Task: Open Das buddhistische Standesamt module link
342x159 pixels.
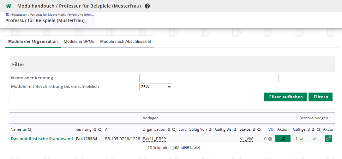Action: click(x=42, y=139)
